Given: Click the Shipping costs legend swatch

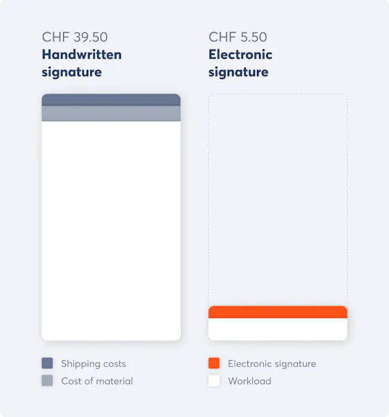Looking at the screenshot, I should pyautogui.click(x=47, y=363).
